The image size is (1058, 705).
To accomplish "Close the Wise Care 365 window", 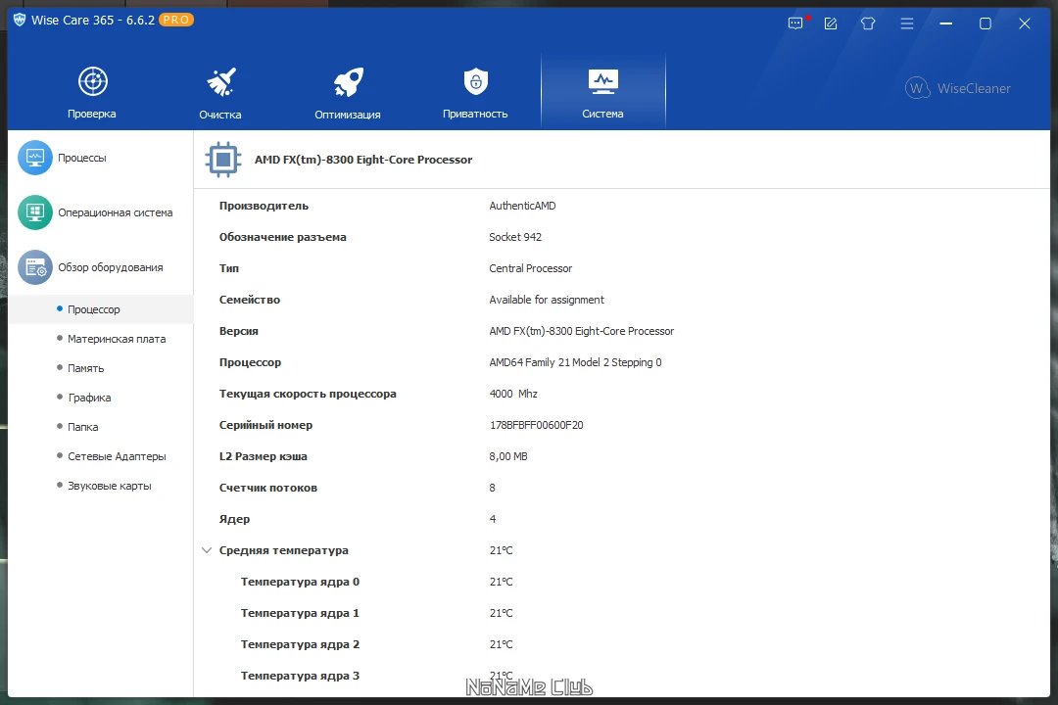I will point(1025,23).
